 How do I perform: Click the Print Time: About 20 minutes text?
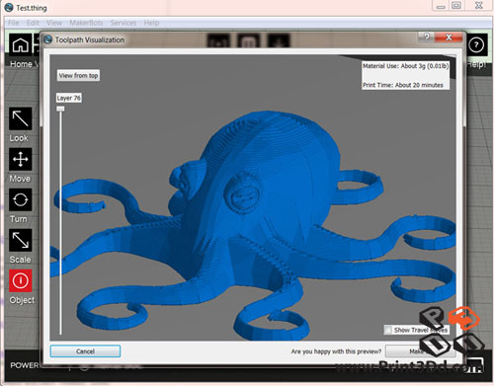(x=403, y=85)
